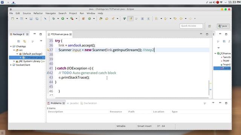Open Package Explorer view menu arrow

tap(41, 41)
